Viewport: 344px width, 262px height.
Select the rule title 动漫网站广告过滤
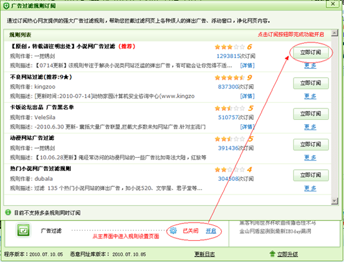coord(32,138)
